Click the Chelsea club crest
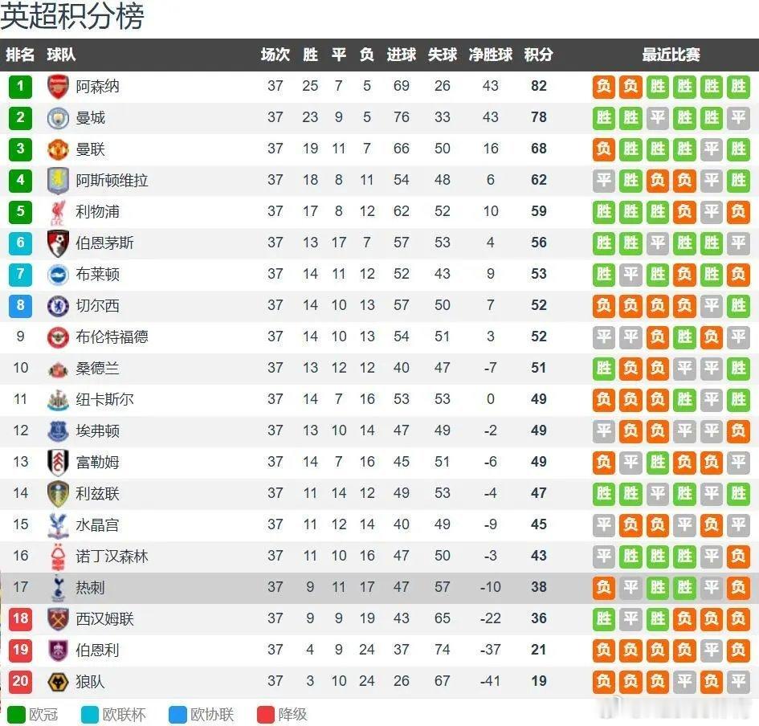The height and width of the screenshot is (726, 759). (x=58, y=306)
